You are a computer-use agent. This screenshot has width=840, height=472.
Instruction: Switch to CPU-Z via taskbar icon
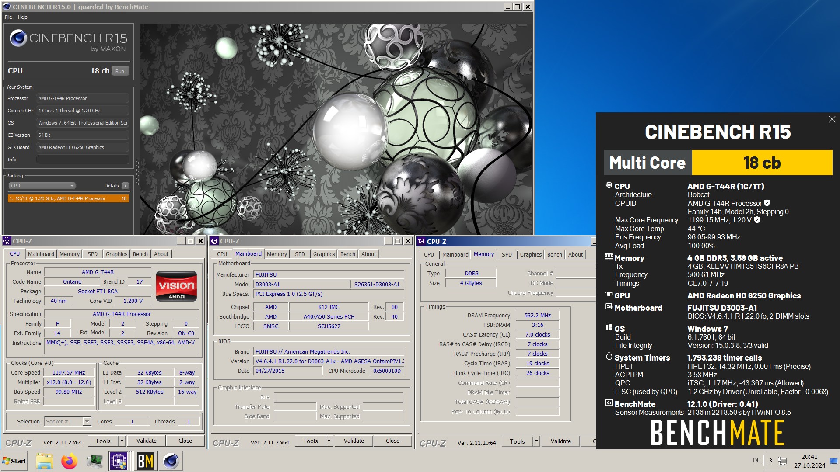[x=119, y=461]
